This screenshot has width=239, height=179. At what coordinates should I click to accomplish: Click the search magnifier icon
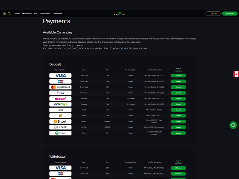click(x=9, y=13)
